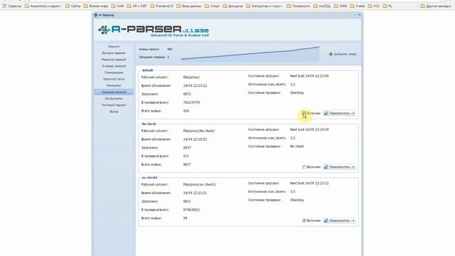455x256 pixels.
Task: Click Перезапустить button for default checker
Action: (337, 113)
